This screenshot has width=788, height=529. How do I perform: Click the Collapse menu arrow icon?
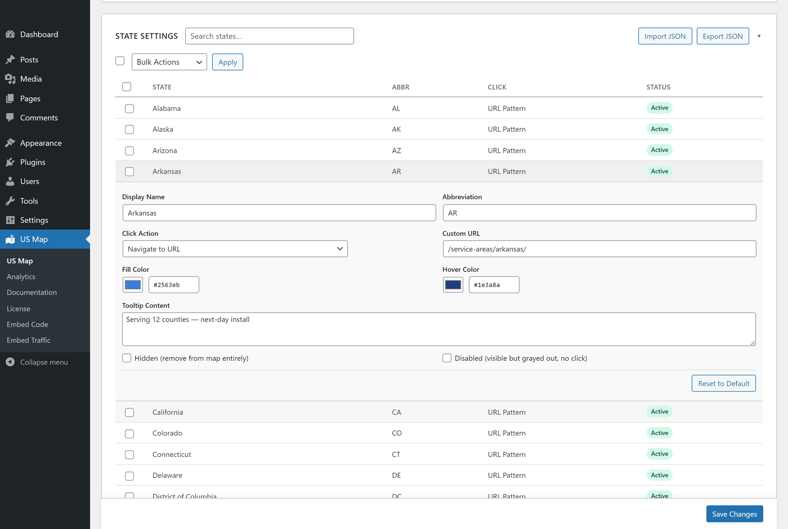click(x=10, y=362)
